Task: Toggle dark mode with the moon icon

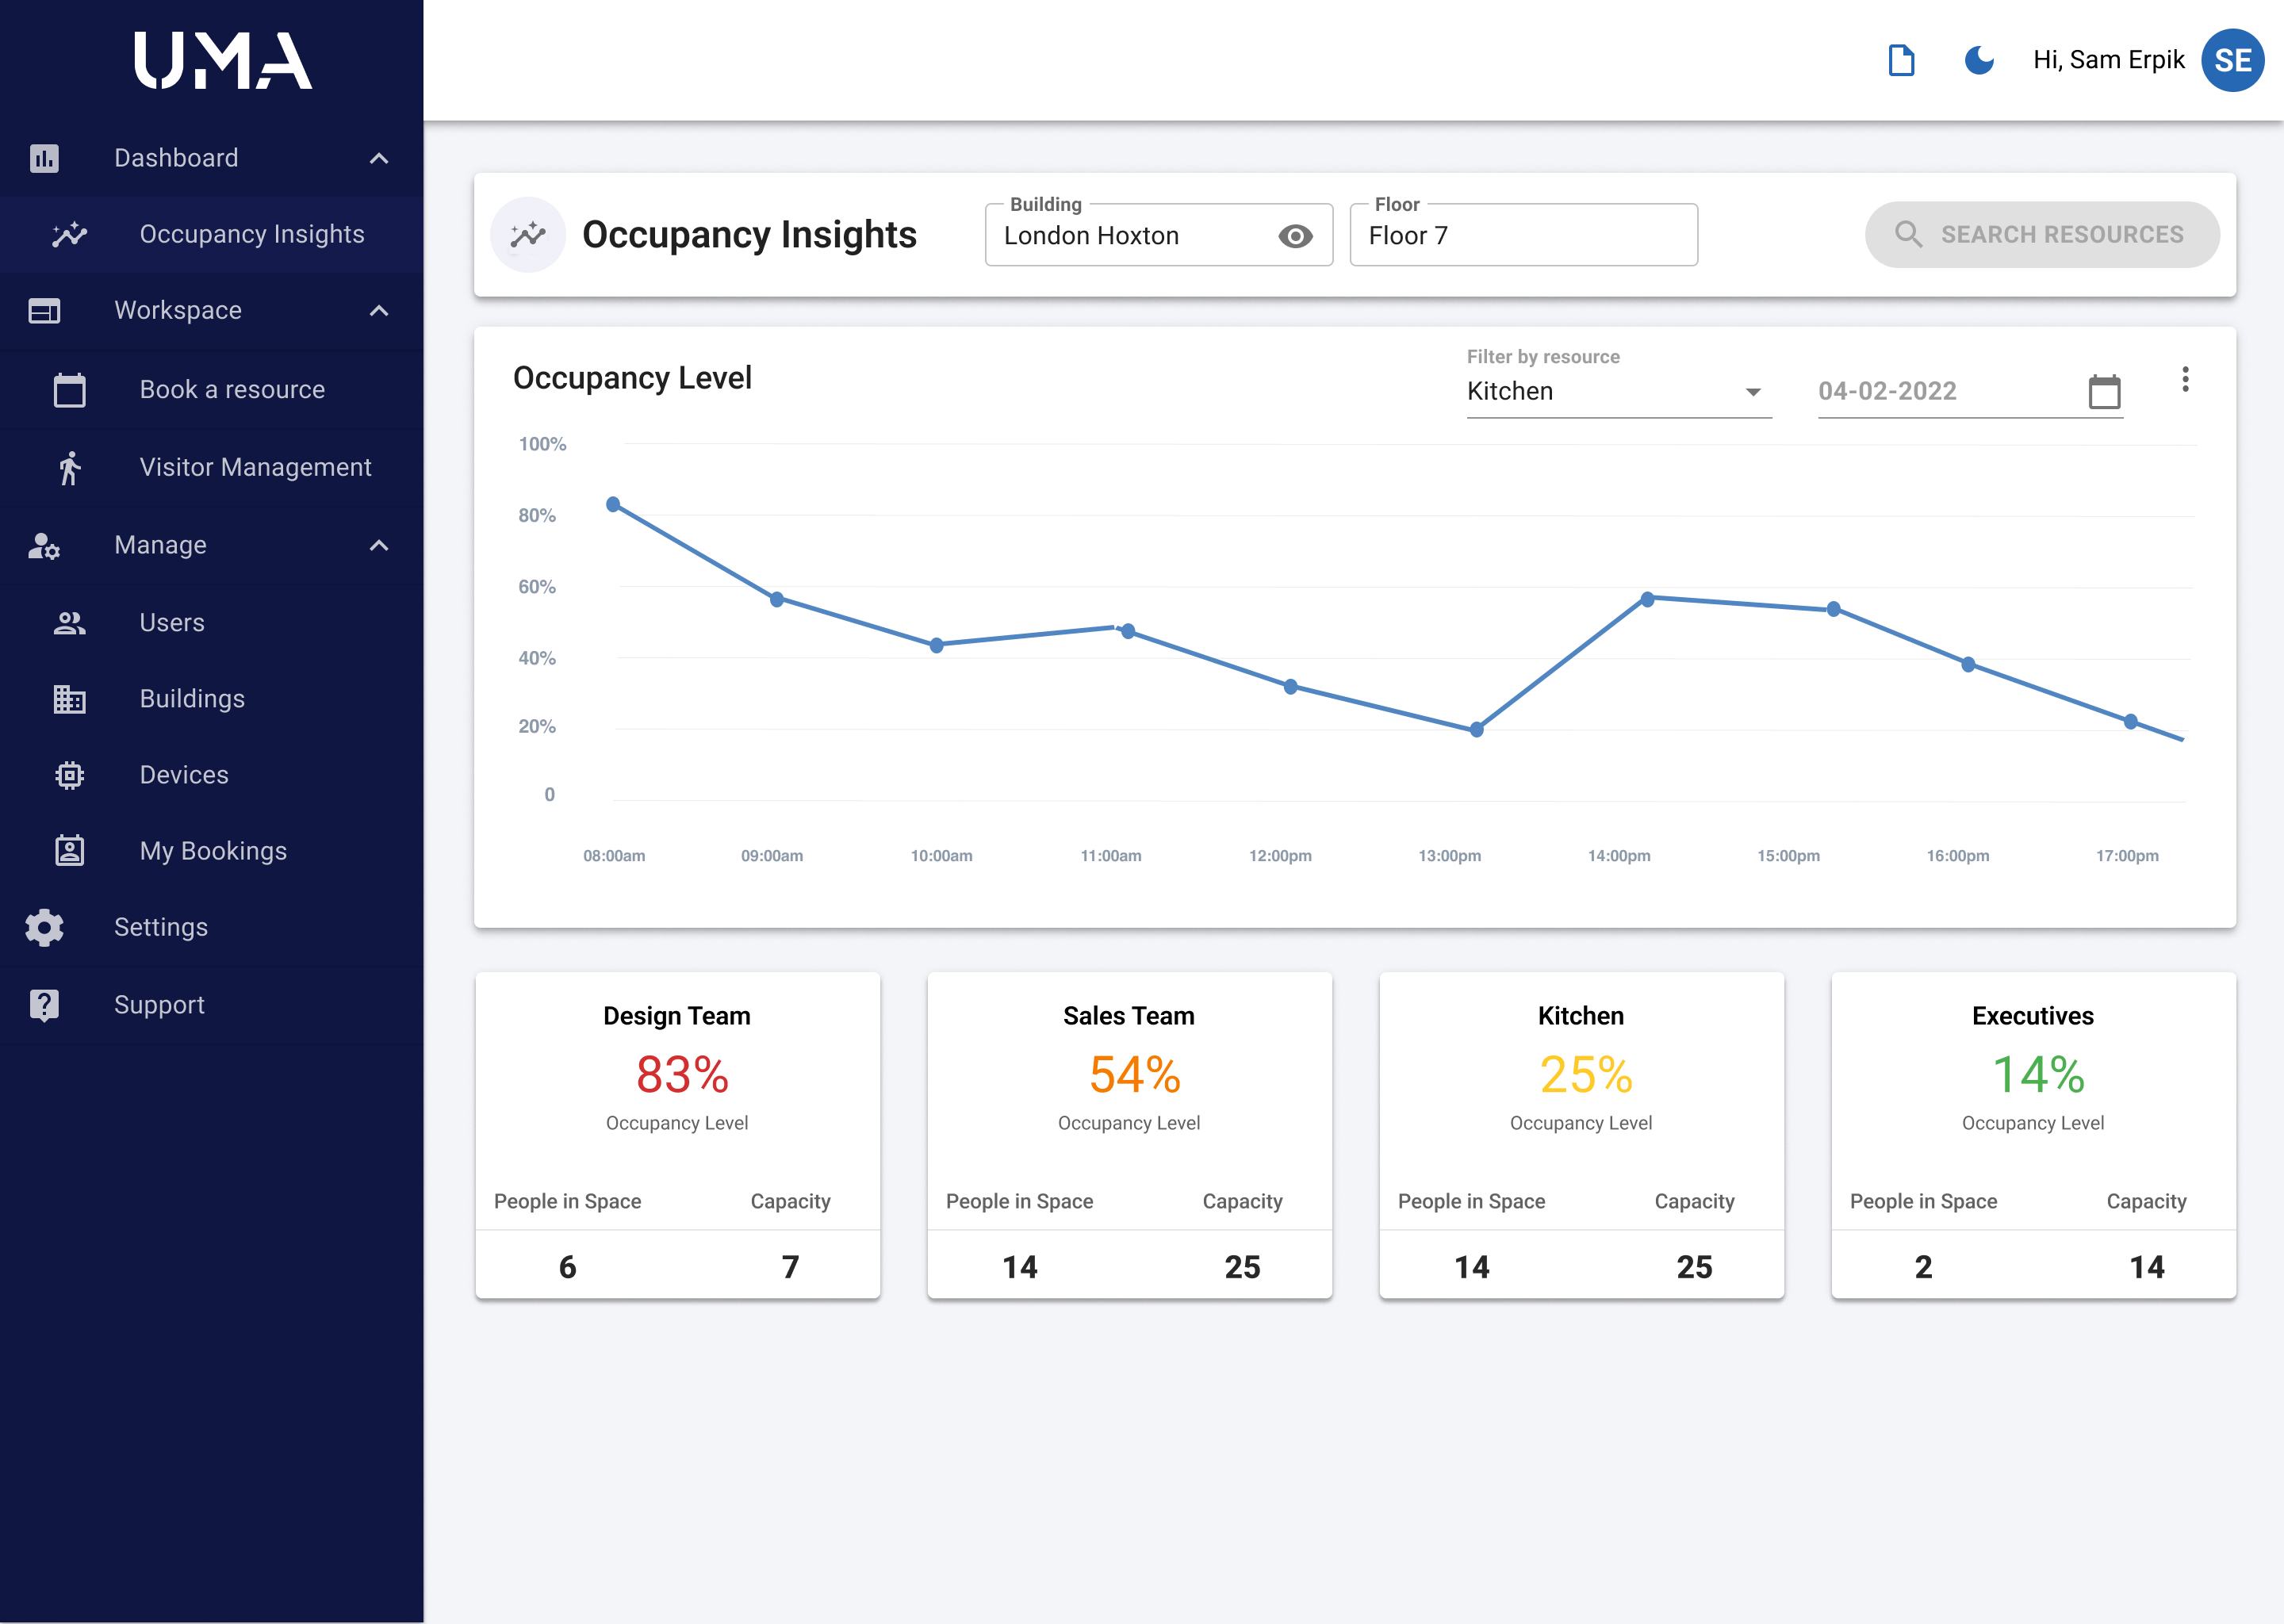Action: click(1979, 61)
